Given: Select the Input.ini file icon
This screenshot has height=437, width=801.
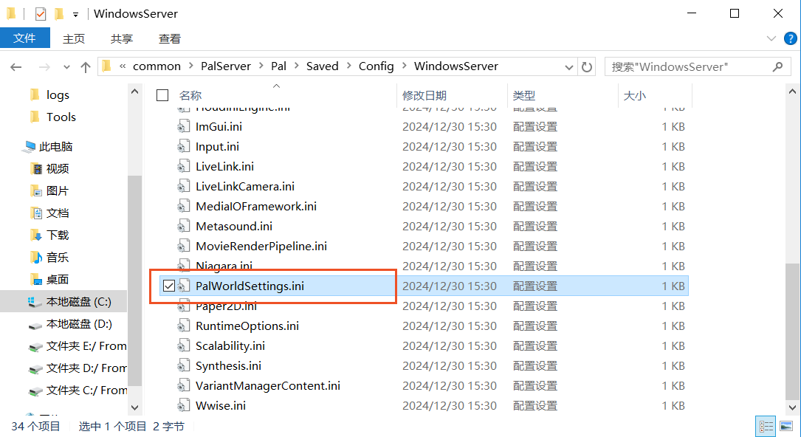Looking at the screenshot, I should (184, 146).
